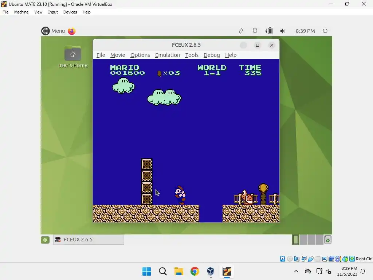This screenshot has width=373, height=280.
Task: Open VirtualBox Machine menu
Action: (21, 12)
